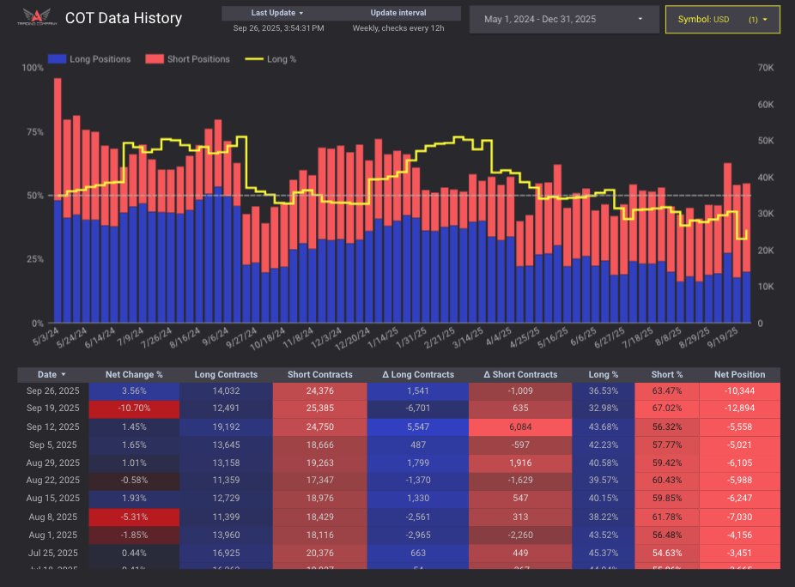Click the -12,894 net position cell
795x587 pixels.
click(x=740, y=408)
